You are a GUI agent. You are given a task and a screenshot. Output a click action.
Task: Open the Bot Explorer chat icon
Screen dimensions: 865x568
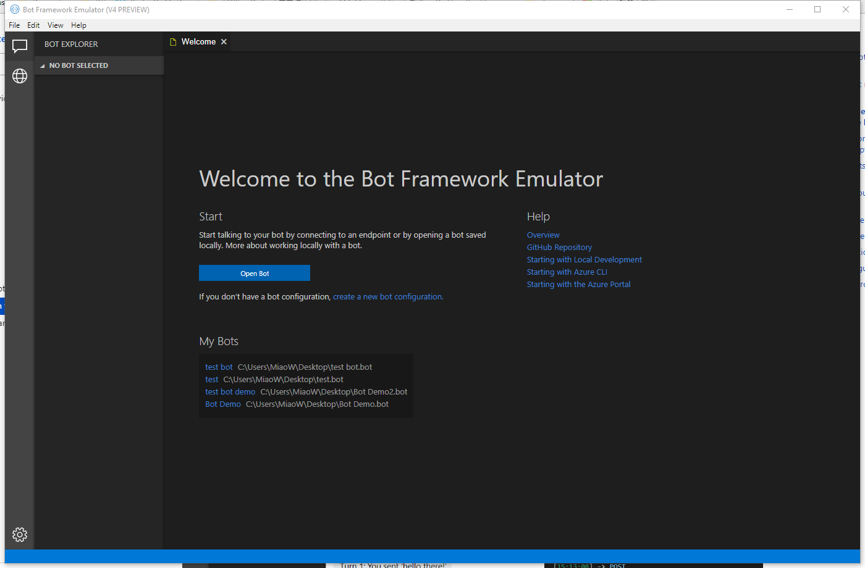pyautogui.click(x=20, y=46)
